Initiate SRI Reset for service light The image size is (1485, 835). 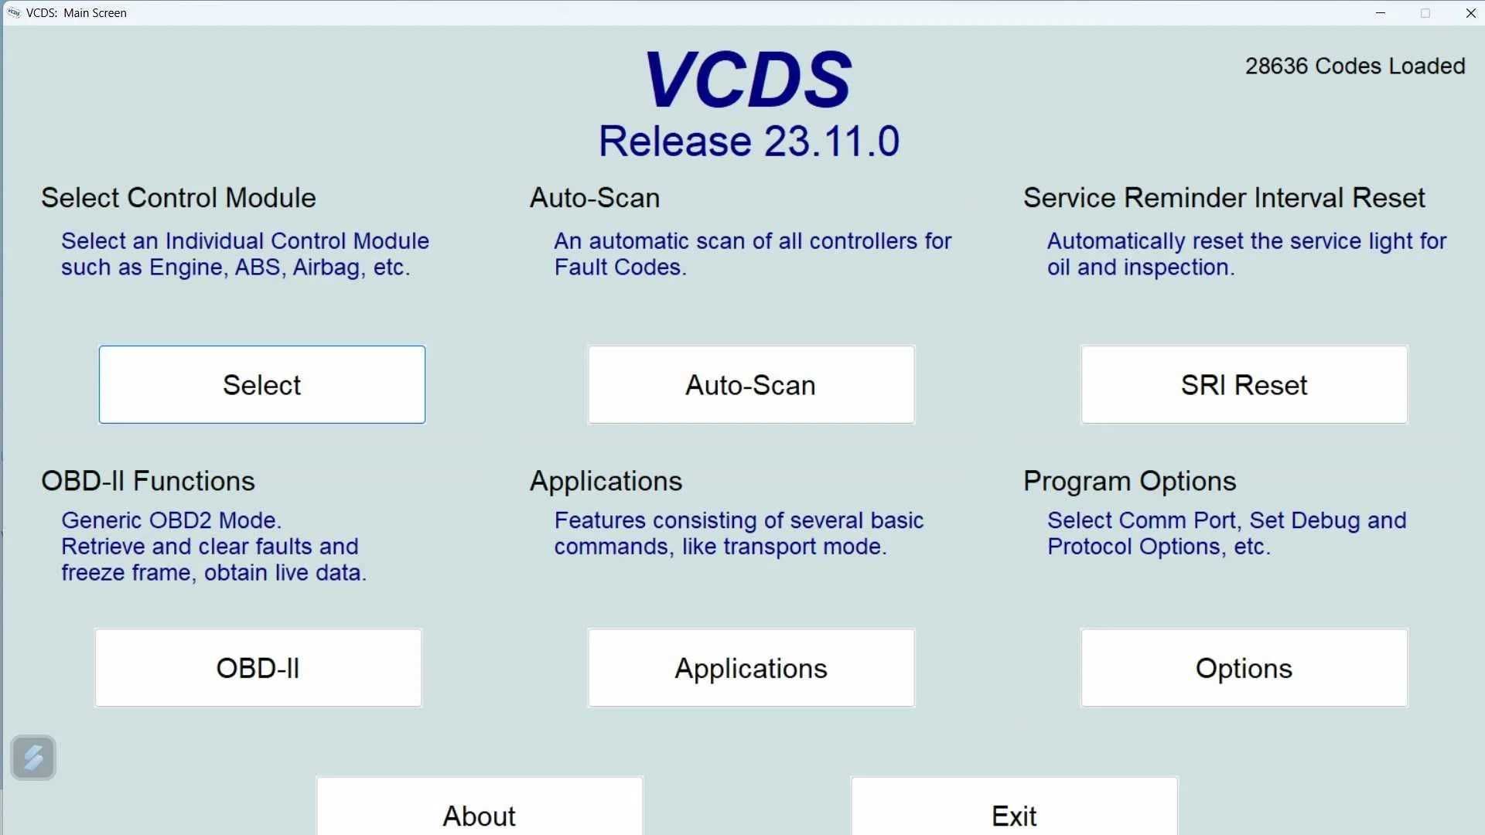[1243, 384]
